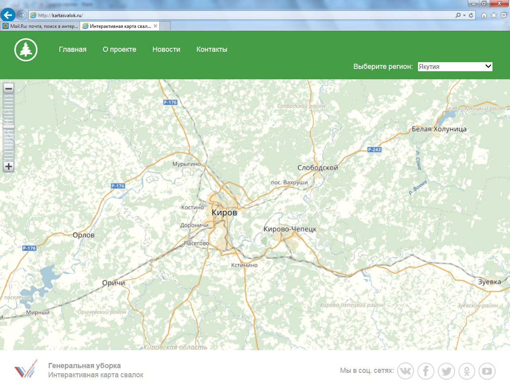This screenshot has width=510, height=392.
Task: Expand the region dropdown showing Якутия
Action: pyautogui.click(x=455, y=67)
